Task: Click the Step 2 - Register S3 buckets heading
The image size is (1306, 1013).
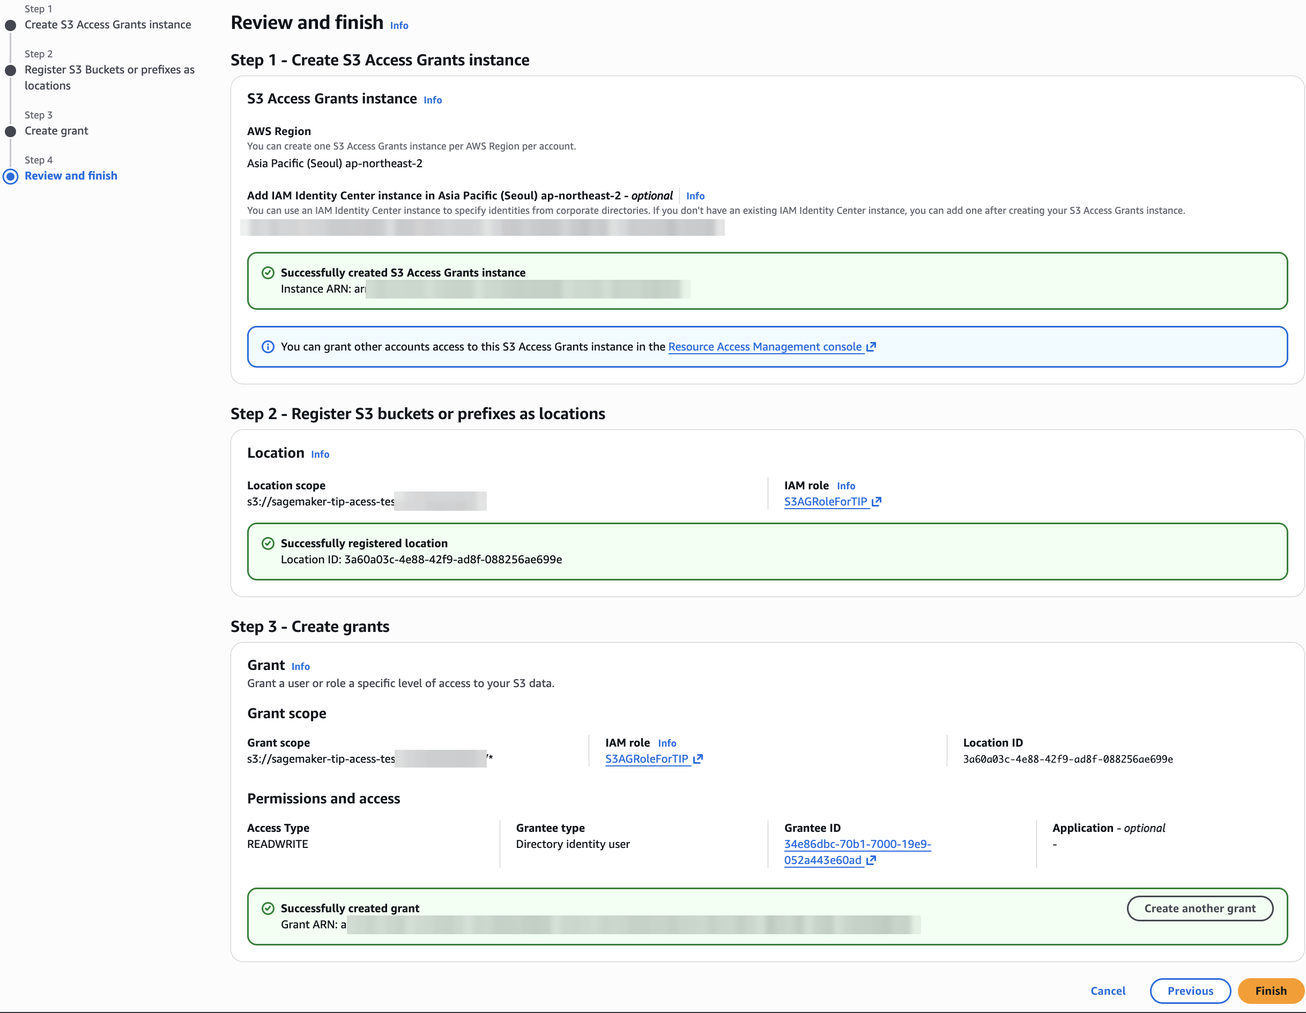Action: tap(418, 414)
